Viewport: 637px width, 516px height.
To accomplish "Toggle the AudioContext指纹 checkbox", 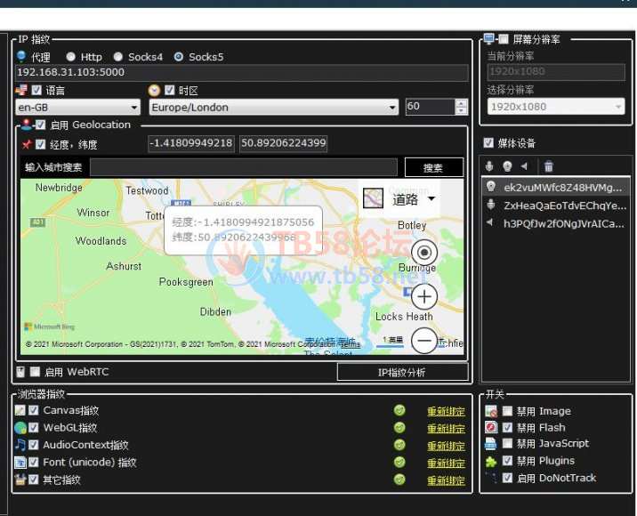I will tap(33, 445).
